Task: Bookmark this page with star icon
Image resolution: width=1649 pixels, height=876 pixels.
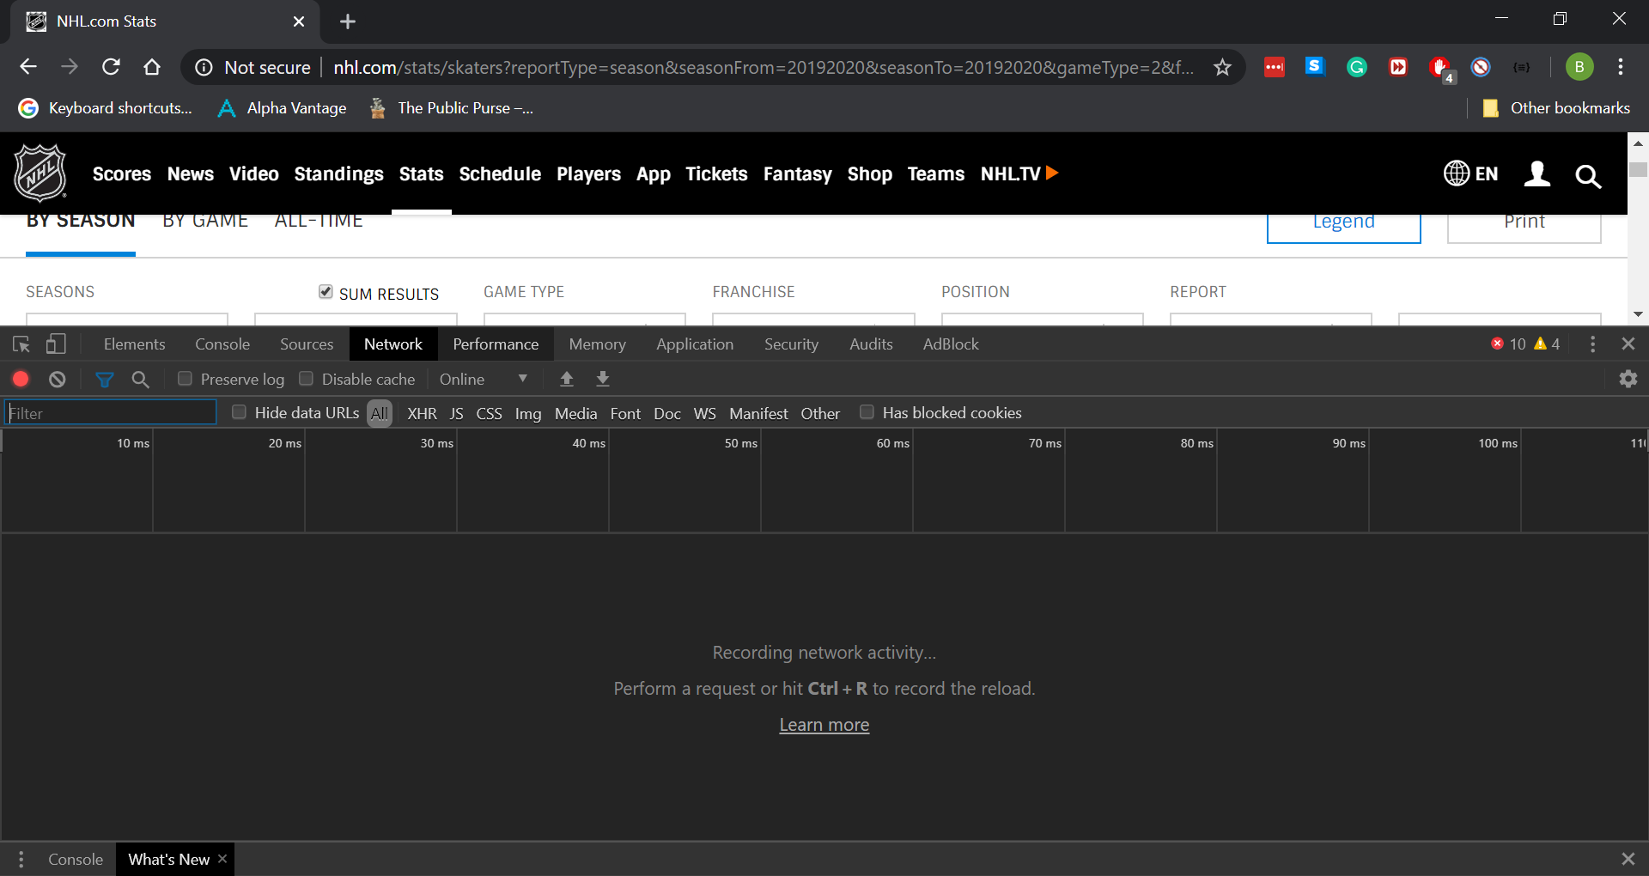Action: click(x=1222, y=67)
